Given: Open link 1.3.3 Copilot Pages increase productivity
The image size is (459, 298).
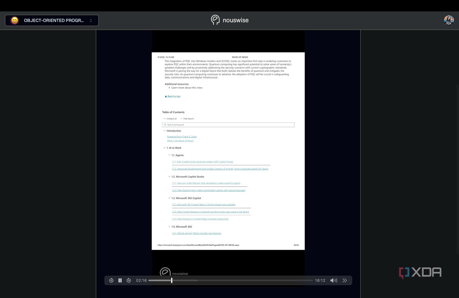Looking at the screenshot, I should coord(200,219).
